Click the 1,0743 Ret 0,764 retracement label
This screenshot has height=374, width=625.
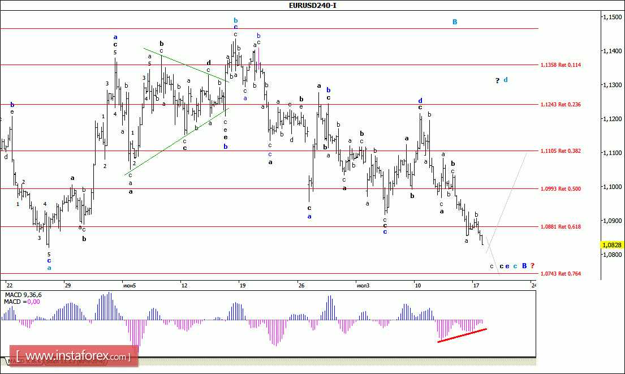coord(561,274)
